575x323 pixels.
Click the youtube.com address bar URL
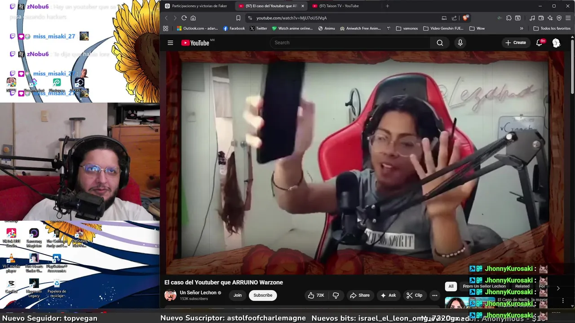tap(292, 18)
